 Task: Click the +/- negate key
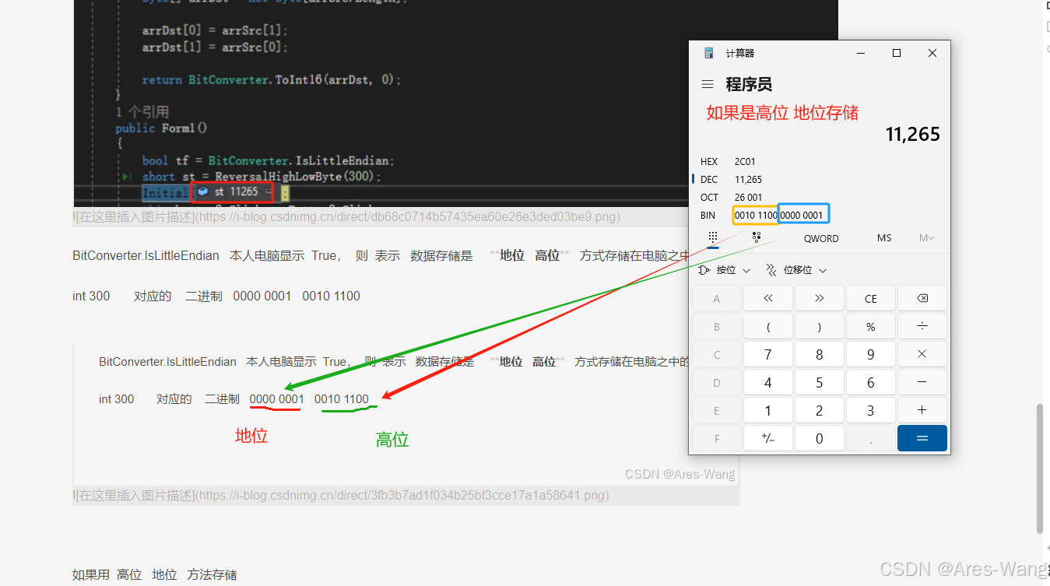768,439
